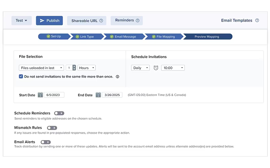Viewport: 270px width, 168px height.
Task: Click the alarm clock schedule icon
Action: tap(156, 68)
